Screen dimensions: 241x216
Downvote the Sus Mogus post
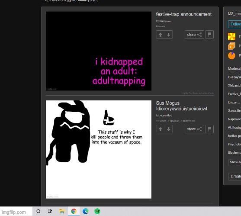pos(168,129)
